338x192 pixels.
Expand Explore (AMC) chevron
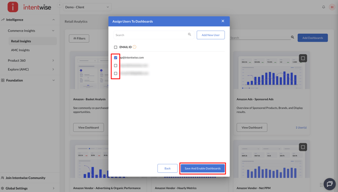tap(53, 69)
